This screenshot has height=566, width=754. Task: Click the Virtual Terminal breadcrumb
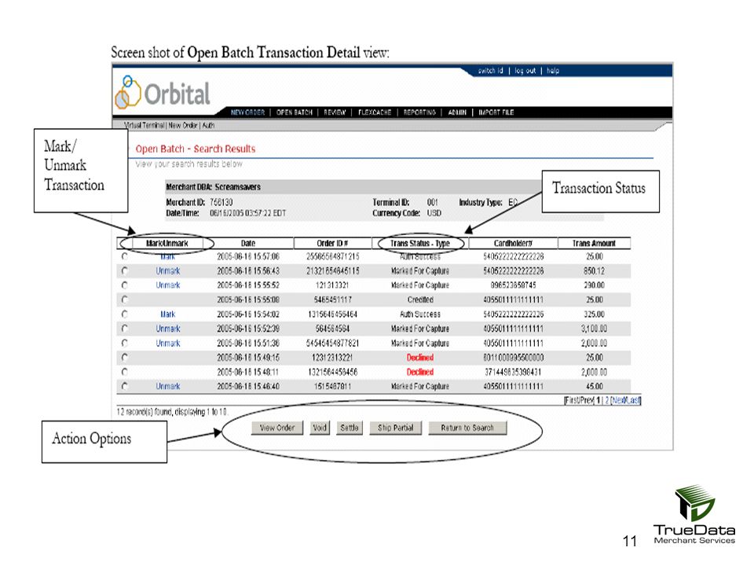pyautogui.click(x=145, y=125)
